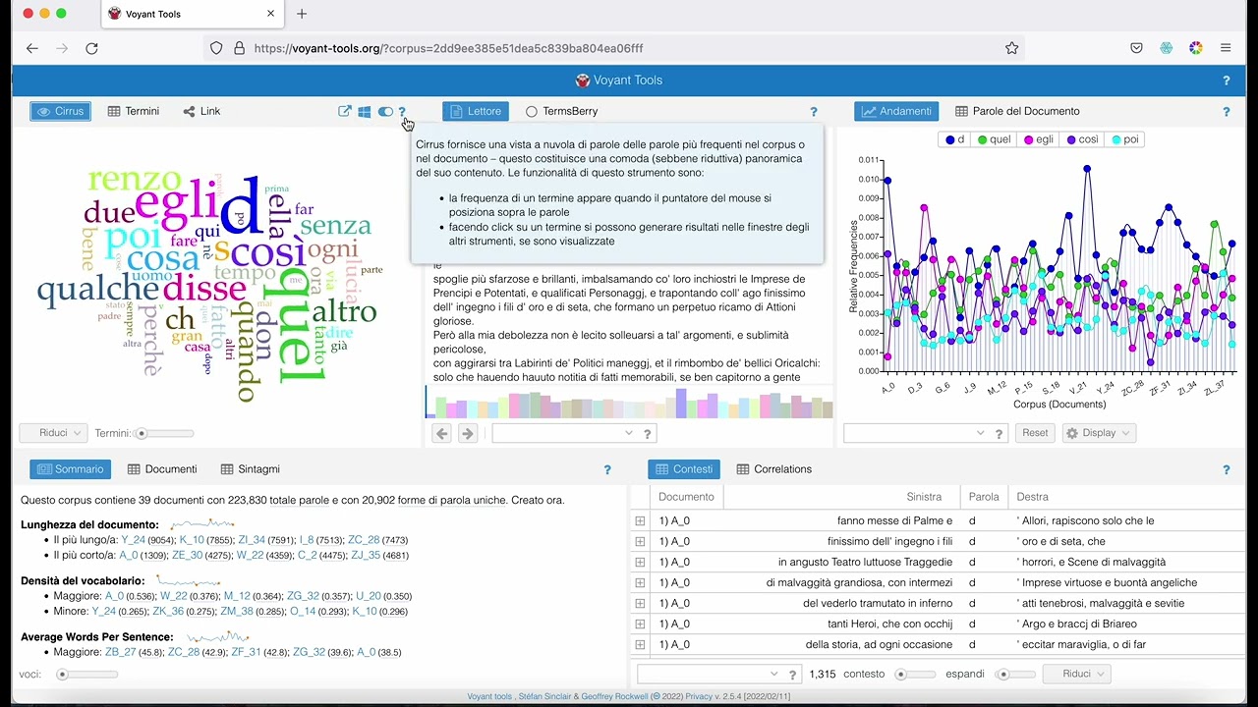1258x707 pixels.
Task: Click the Pocket save icon
Action: (1136, 48)
